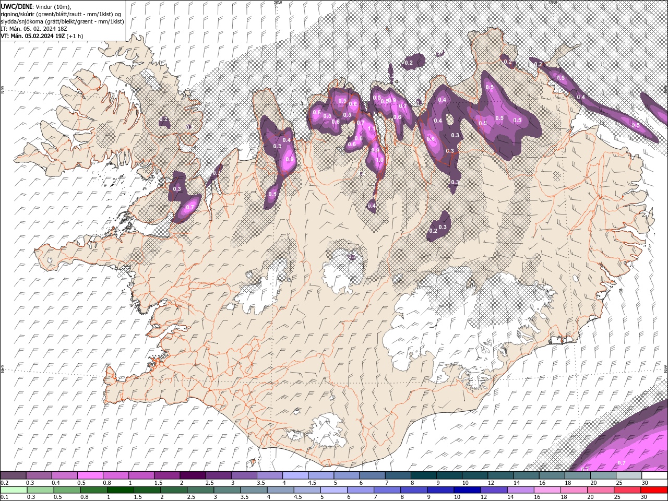The image size is (668, 501).
Task: Pick the pale green 0.1 swatch in lower row
Action: pos(13,490)
